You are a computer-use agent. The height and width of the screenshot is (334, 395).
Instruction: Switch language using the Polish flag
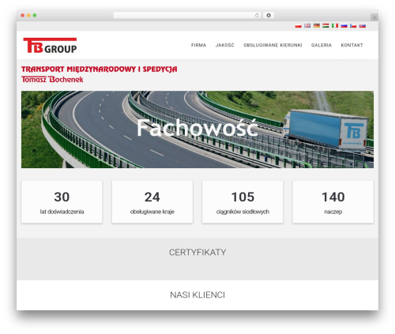tap(298, 25)
